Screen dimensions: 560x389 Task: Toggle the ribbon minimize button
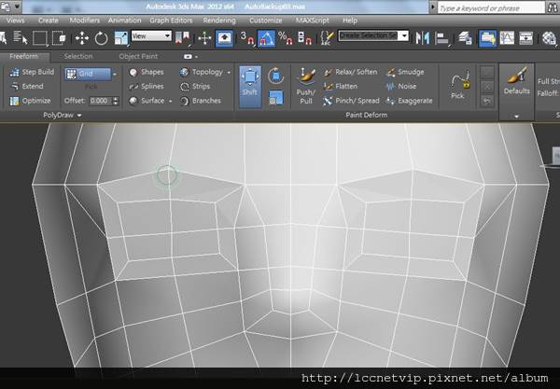[188, 56]
